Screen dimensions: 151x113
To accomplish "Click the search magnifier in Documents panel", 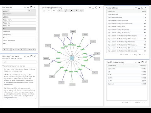I will [x=29, y=10].
